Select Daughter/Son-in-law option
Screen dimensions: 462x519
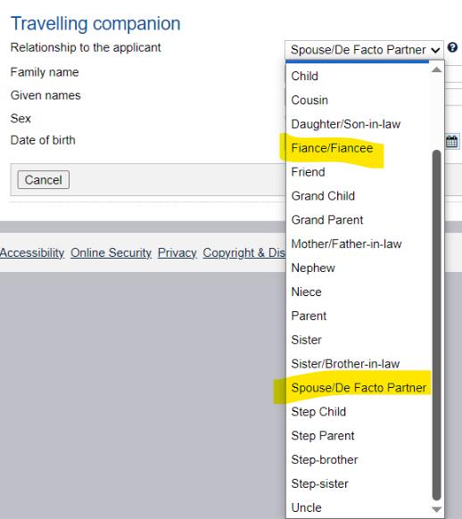point(346,124)
